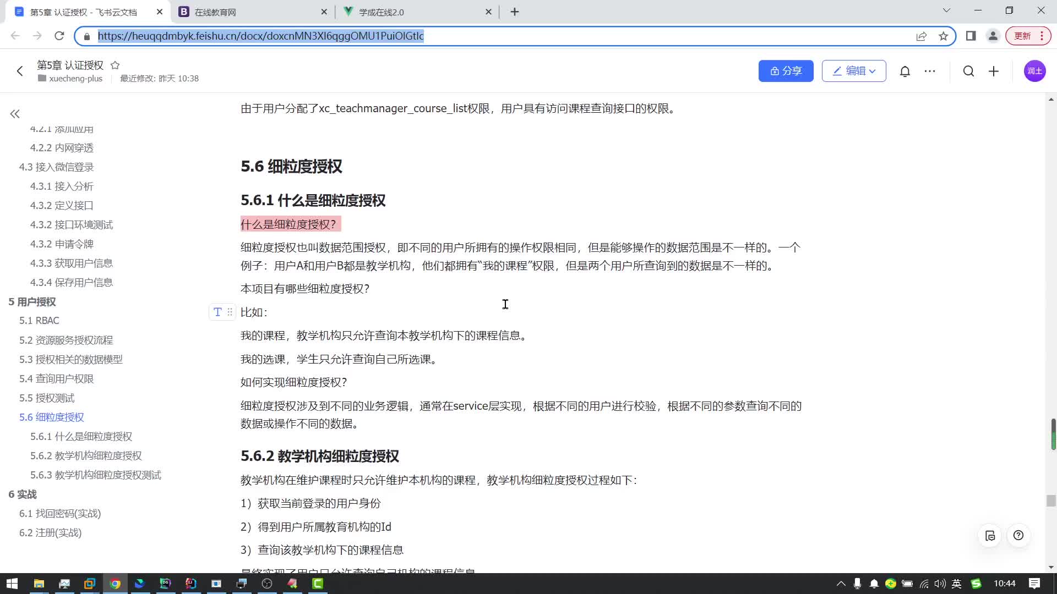The image size is (1057, 594).
Task: Select the 第5章 认证授权 browser tab
Action: [88, 12]
